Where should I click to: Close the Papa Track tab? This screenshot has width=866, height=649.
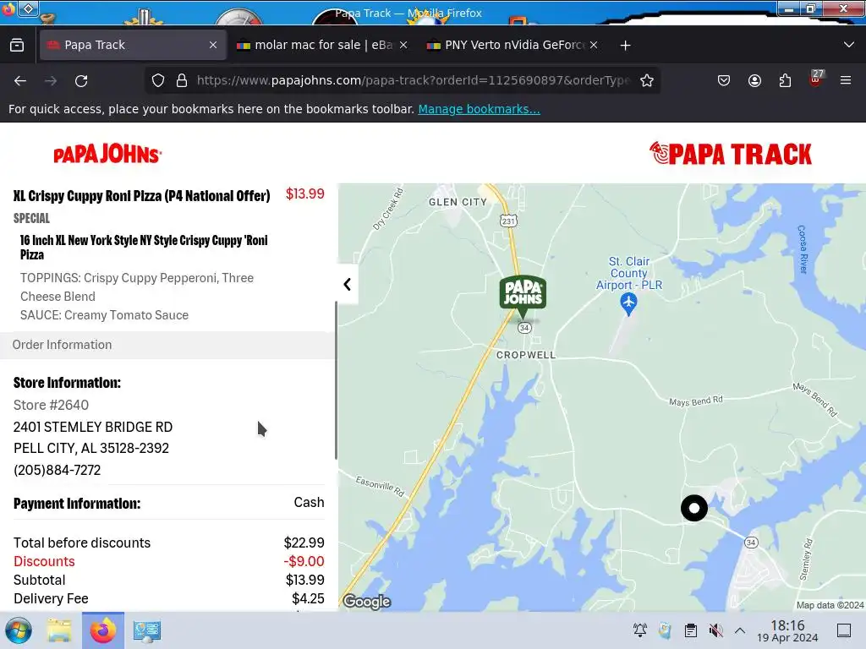[213, 45]
